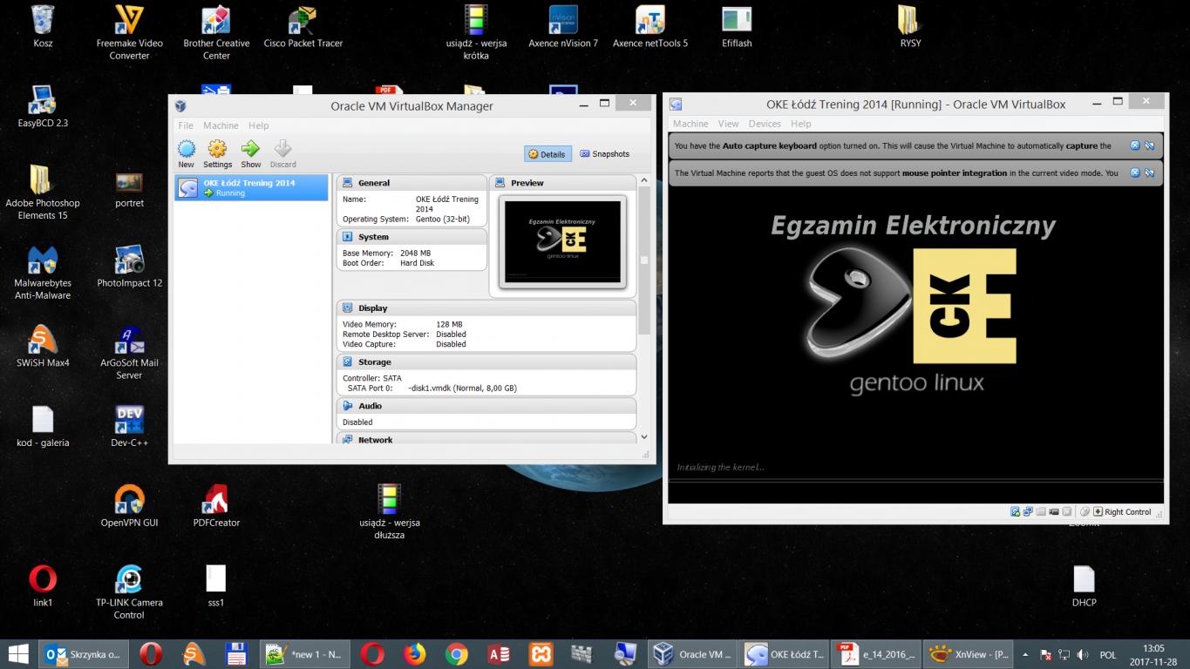
Task: Click the General section header
Action: click(411, 183)
